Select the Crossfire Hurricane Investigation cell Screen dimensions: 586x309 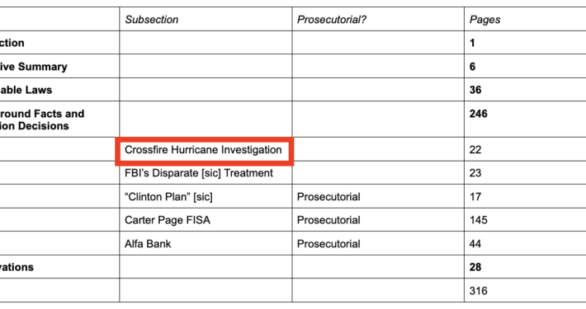pyautogui.click(x=203, y=150)
